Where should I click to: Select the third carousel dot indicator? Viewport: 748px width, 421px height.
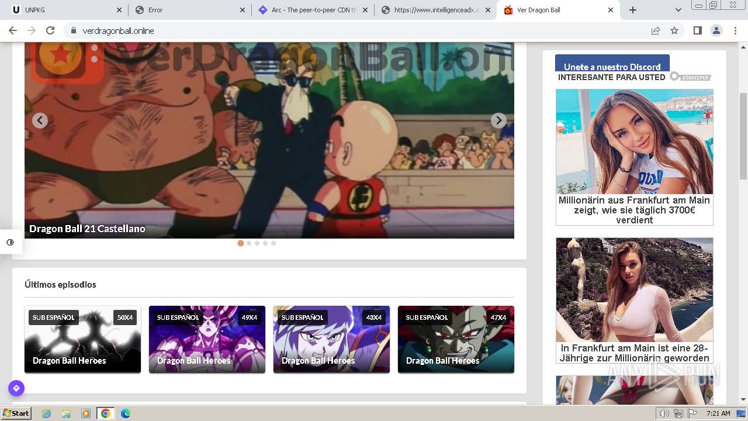257,243
